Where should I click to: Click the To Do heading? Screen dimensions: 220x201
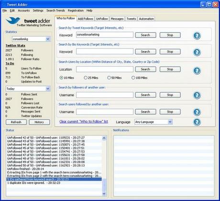(x=10, y=63)
